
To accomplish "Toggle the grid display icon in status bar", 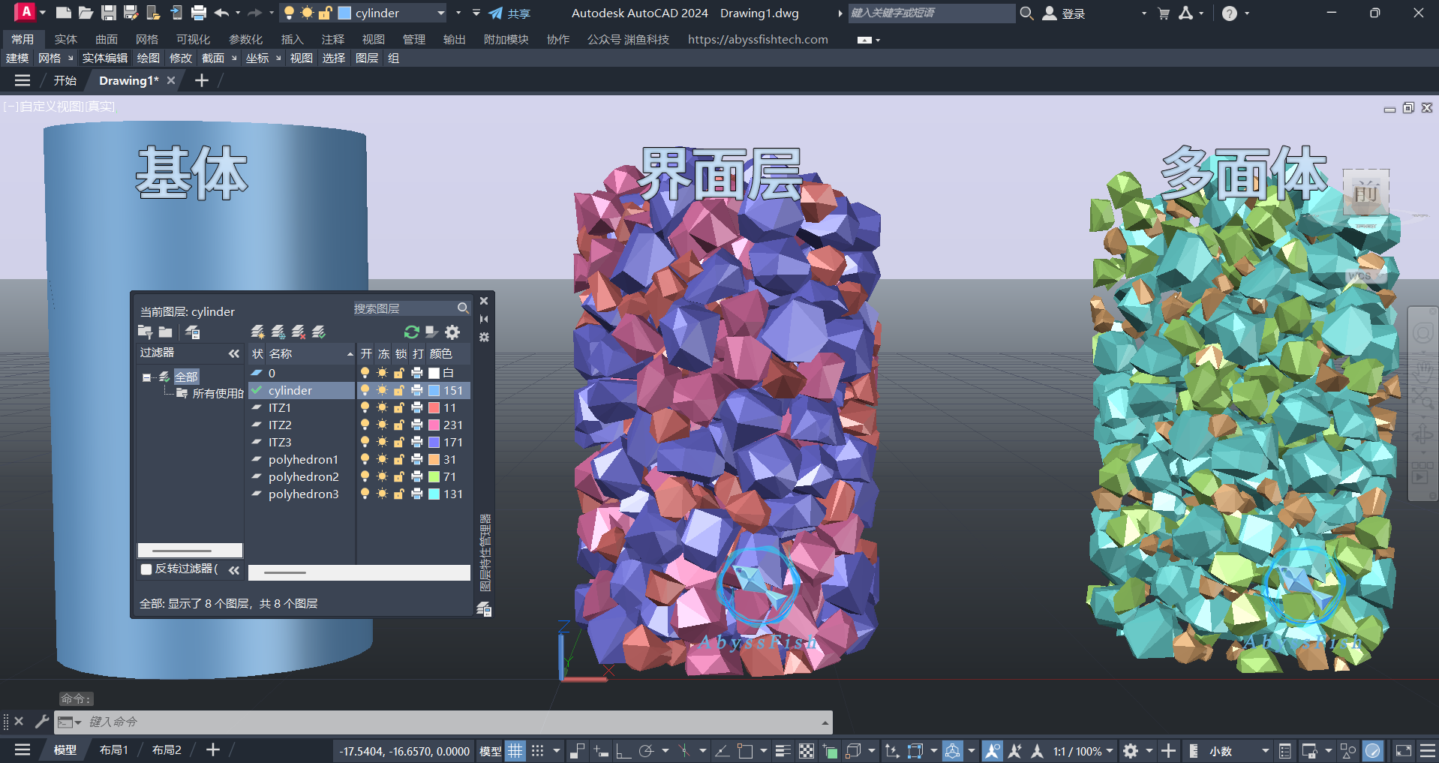I will 515,750.
